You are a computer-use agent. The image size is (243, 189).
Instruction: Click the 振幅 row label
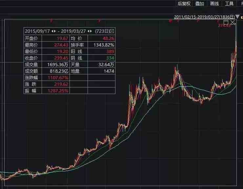(30, 91)
